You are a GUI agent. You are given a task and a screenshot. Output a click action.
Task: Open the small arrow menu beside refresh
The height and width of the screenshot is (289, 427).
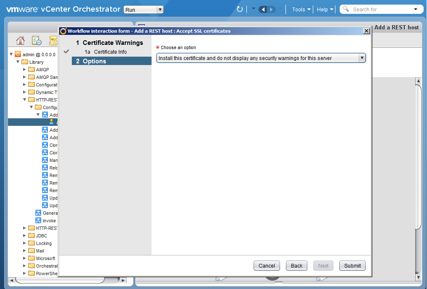pos(253,9)
